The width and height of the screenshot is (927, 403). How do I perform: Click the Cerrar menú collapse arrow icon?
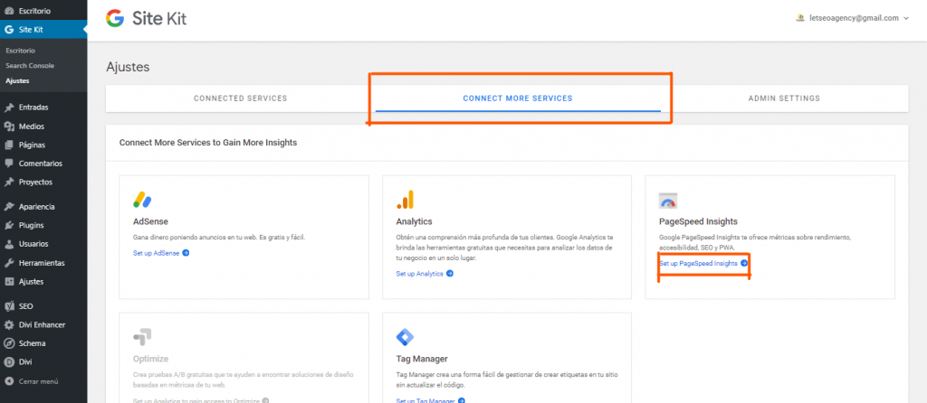[9, 381]
